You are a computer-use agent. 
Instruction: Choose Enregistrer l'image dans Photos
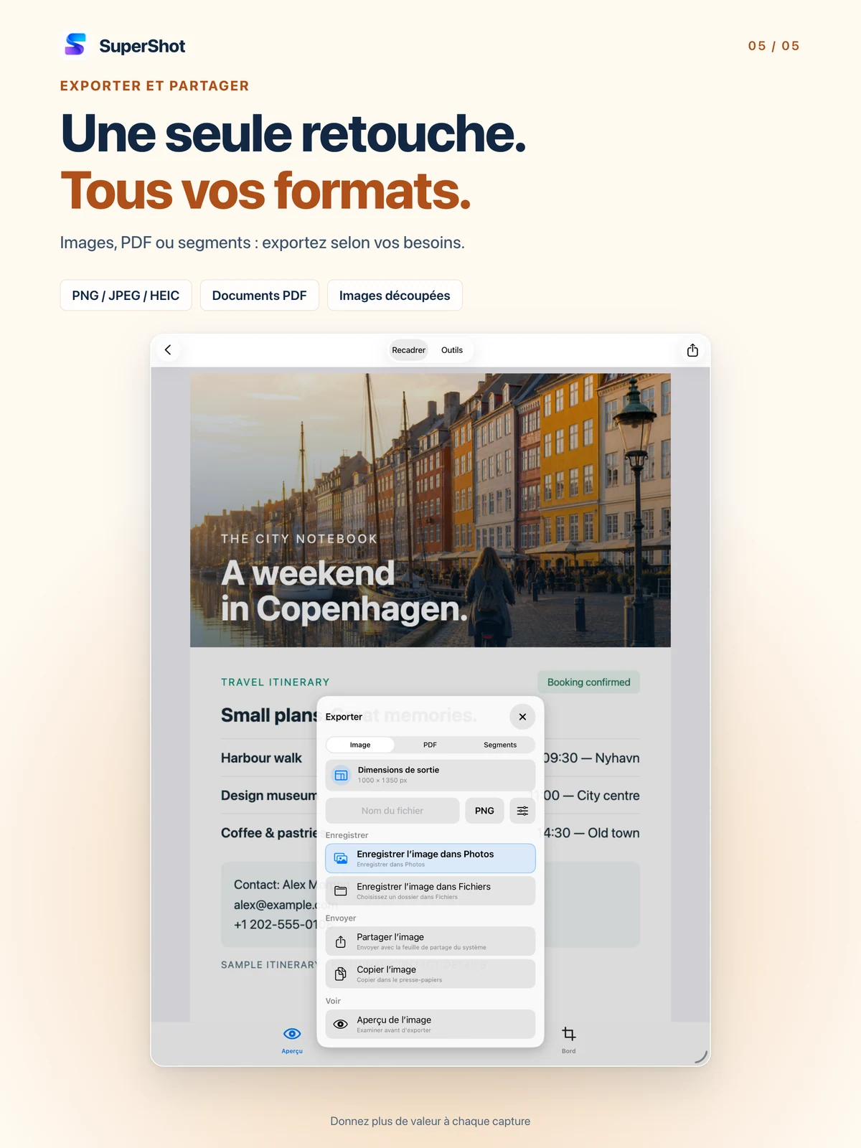click(x=430, y=858)
